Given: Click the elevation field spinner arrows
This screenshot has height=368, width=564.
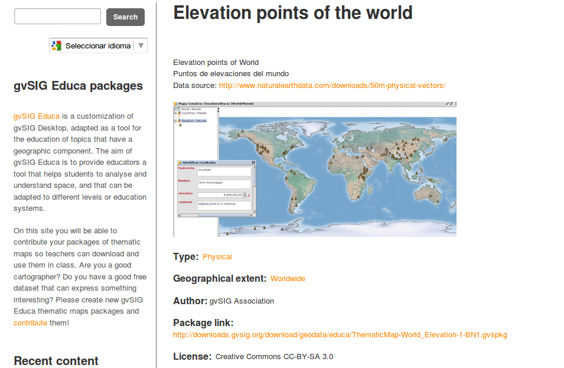Looking at the screenshot, I should (244, 194).
